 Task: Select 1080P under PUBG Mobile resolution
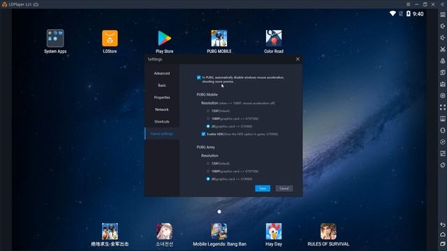coord(208,119)
